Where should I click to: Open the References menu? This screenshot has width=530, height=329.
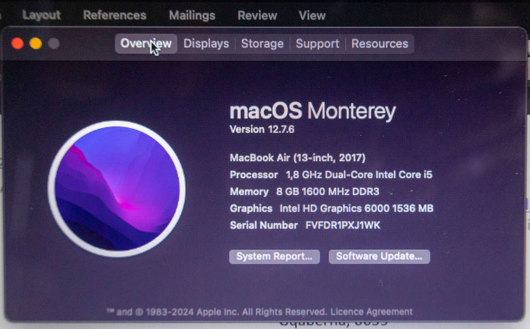click(114, 15)
